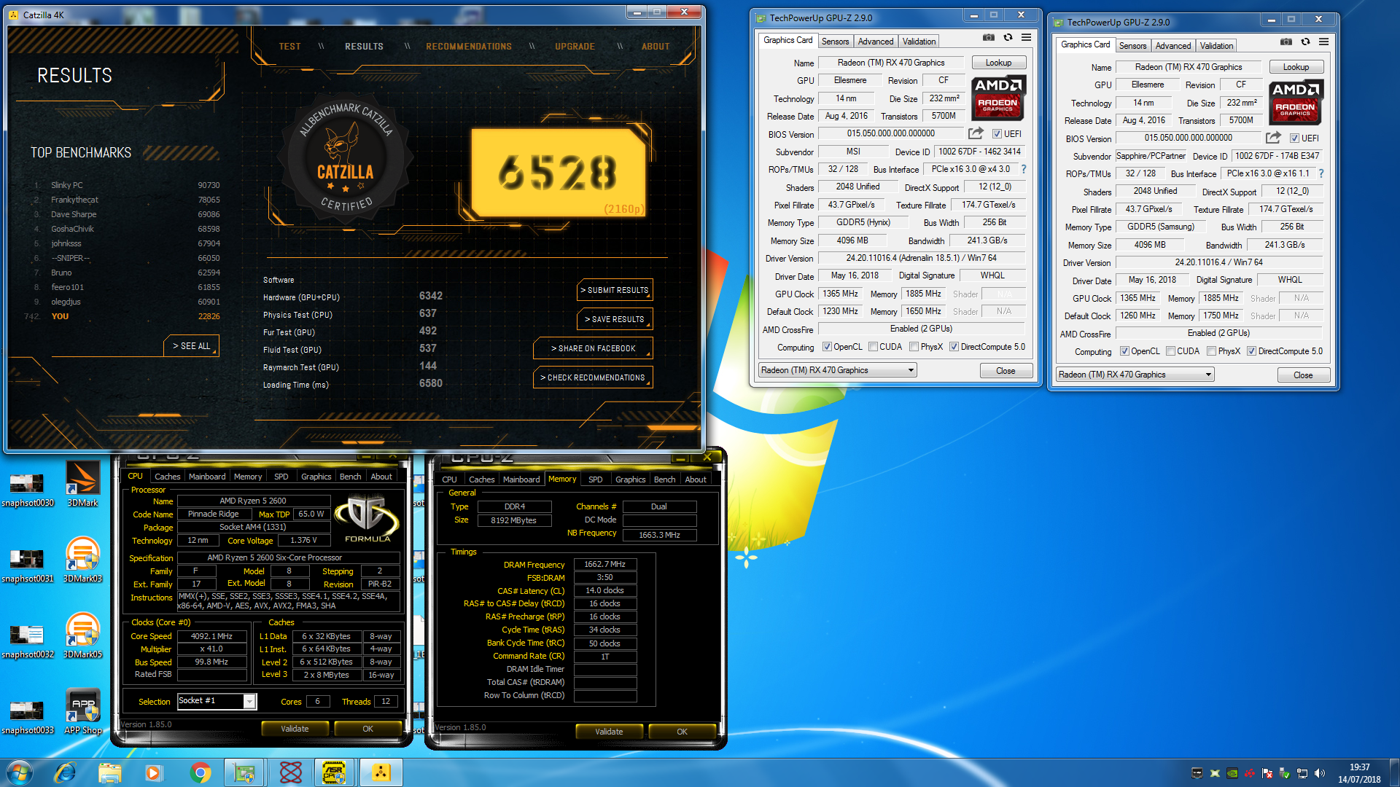Click Lookup button in MSI GPU-Z window
This screenshot has height=787, width=1400.
point(998,63)
